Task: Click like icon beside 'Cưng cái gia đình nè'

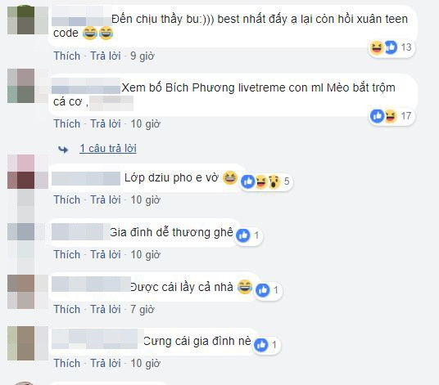Action: [261, 345]
